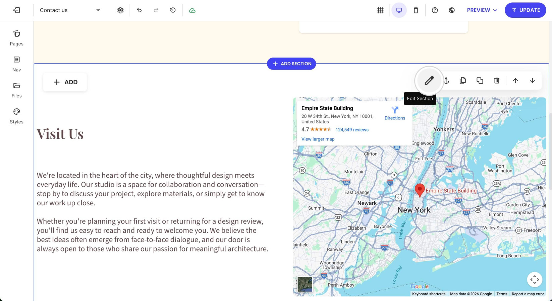Open the Files panel
Viewport: 552px width, 301px height.
(x=16, y=90)
